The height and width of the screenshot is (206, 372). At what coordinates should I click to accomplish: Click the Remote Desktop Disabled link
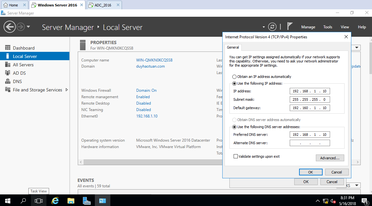tap(144, 103)
